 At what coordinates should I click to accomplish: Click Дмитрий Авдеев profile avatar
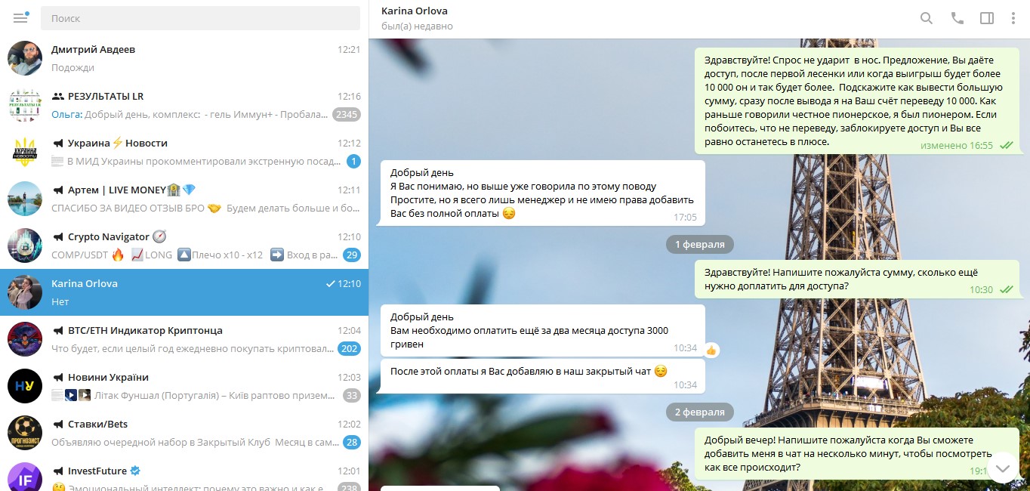[25, 58]
